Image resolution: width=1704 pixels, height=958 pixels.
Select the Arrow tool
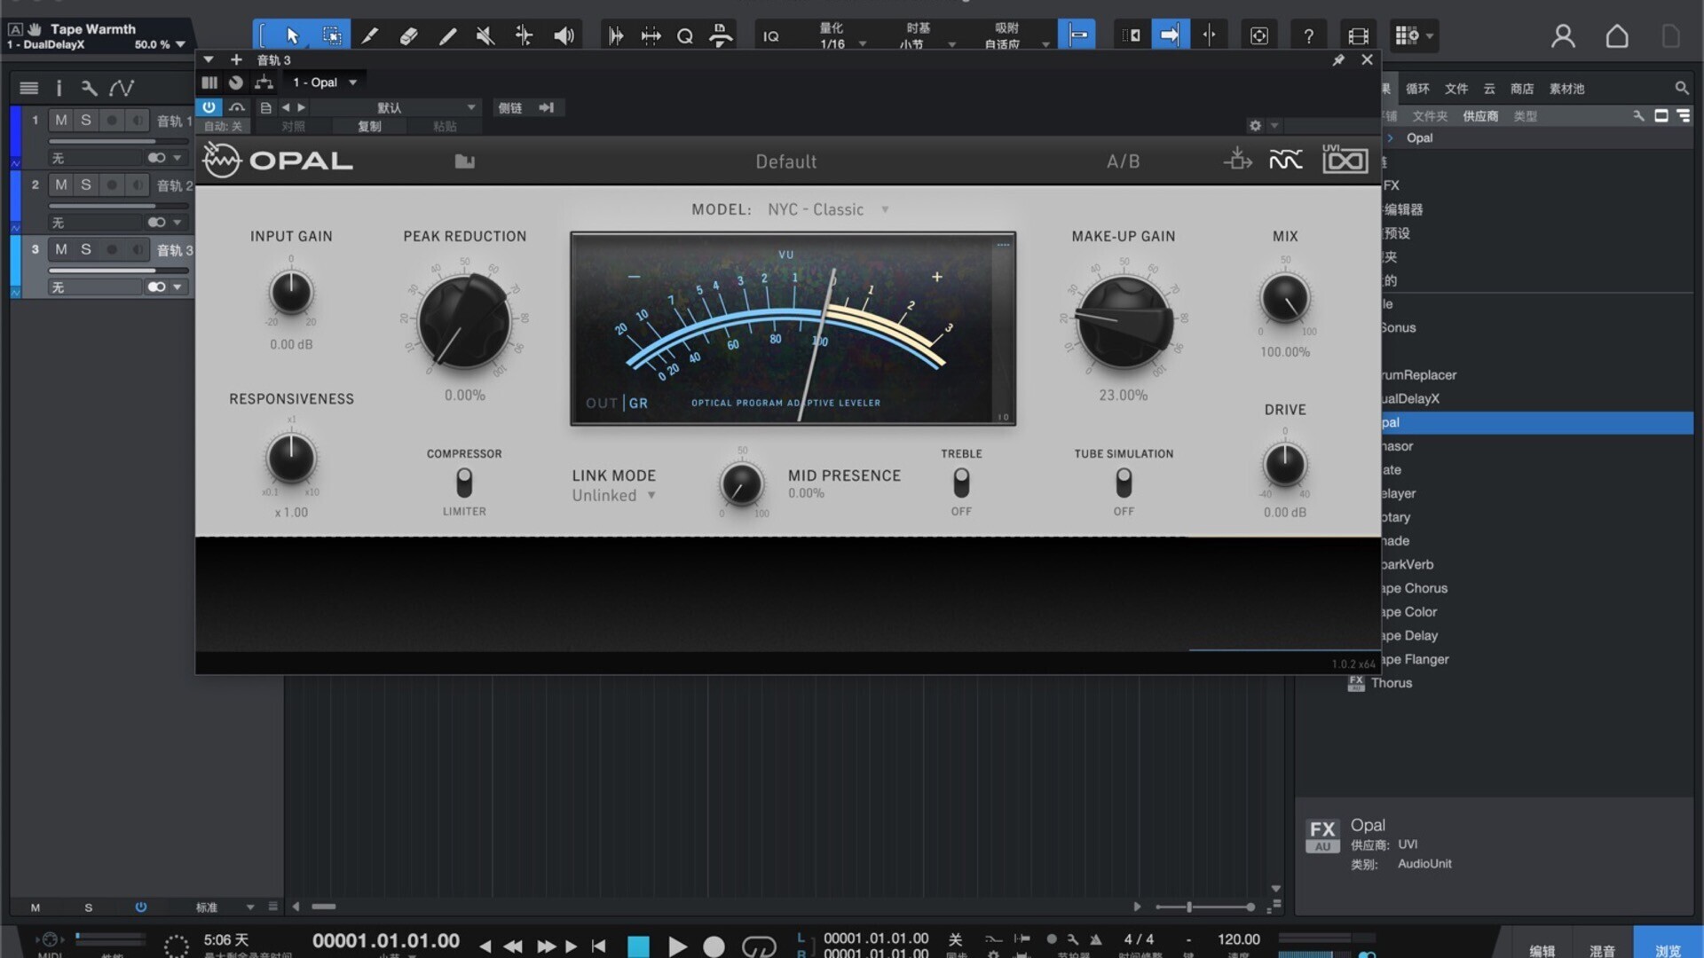click(292, 35)
